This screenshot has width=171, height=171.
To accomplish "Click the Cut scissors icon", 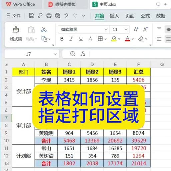I will [x=44, y=29].
